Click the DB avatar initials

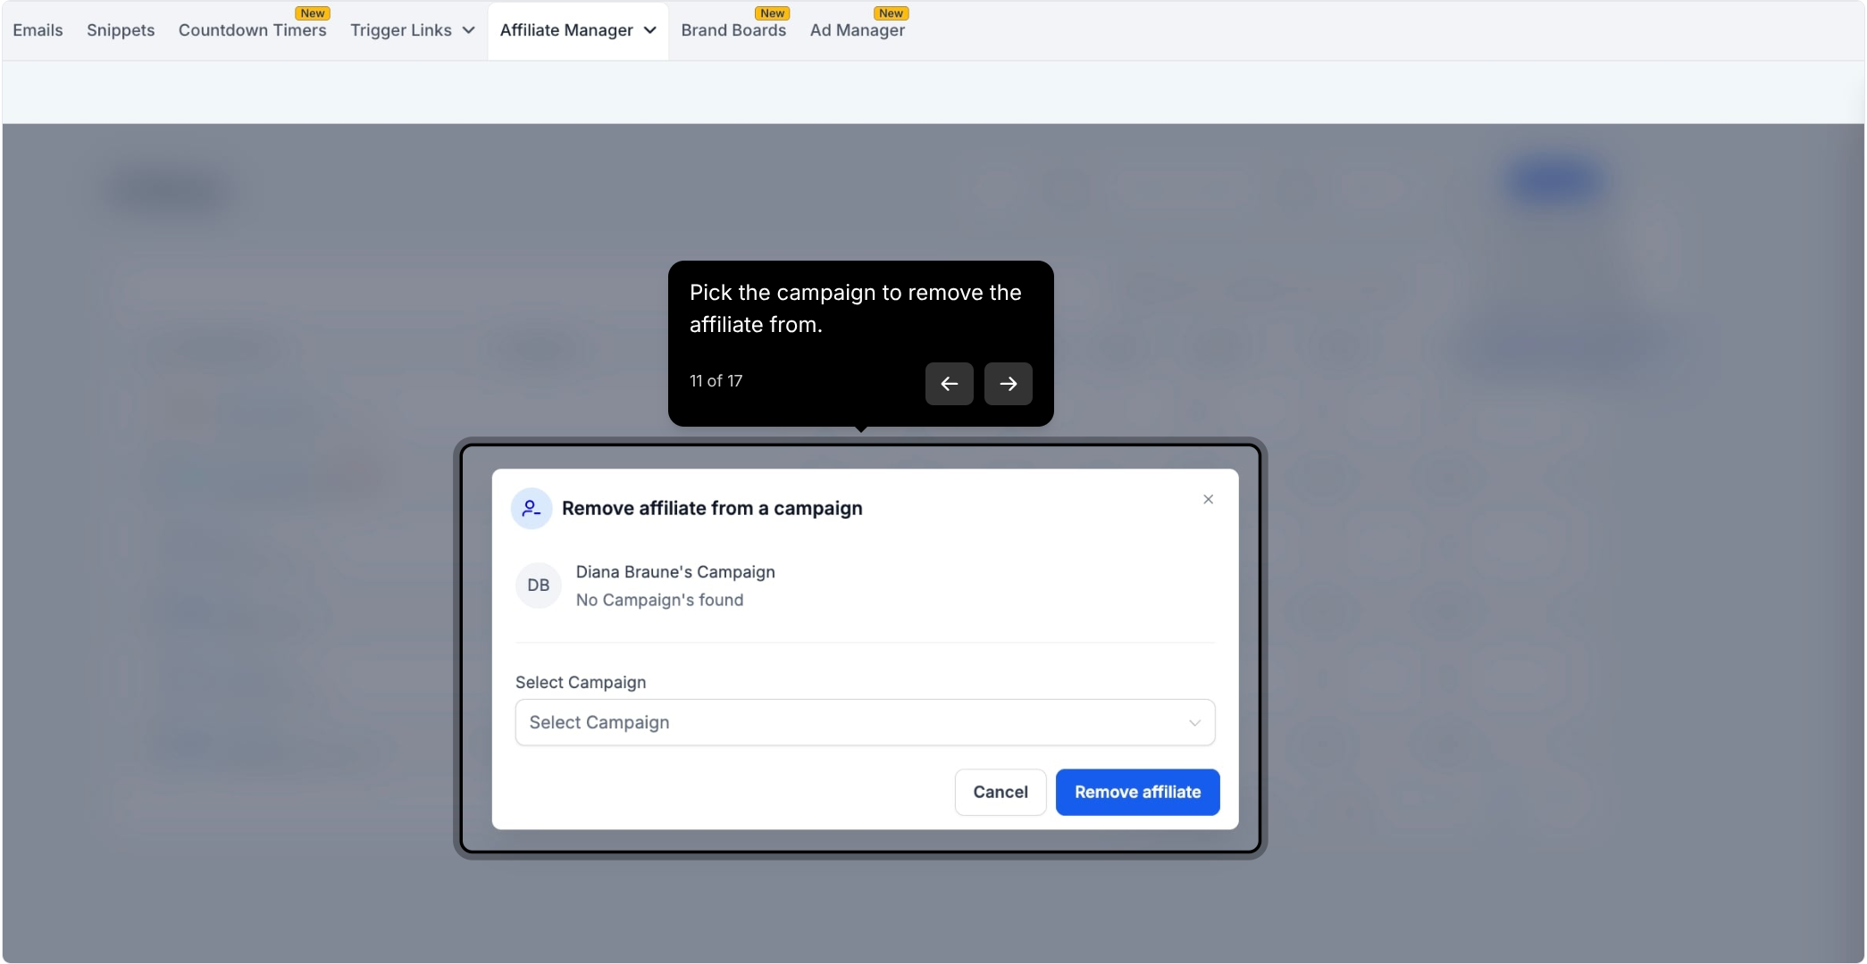(x=539, y=586)
